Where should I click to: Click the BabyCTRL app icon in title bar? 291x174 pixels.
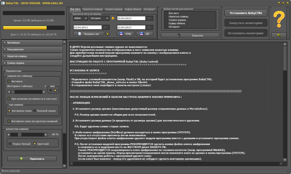point(3,3)
